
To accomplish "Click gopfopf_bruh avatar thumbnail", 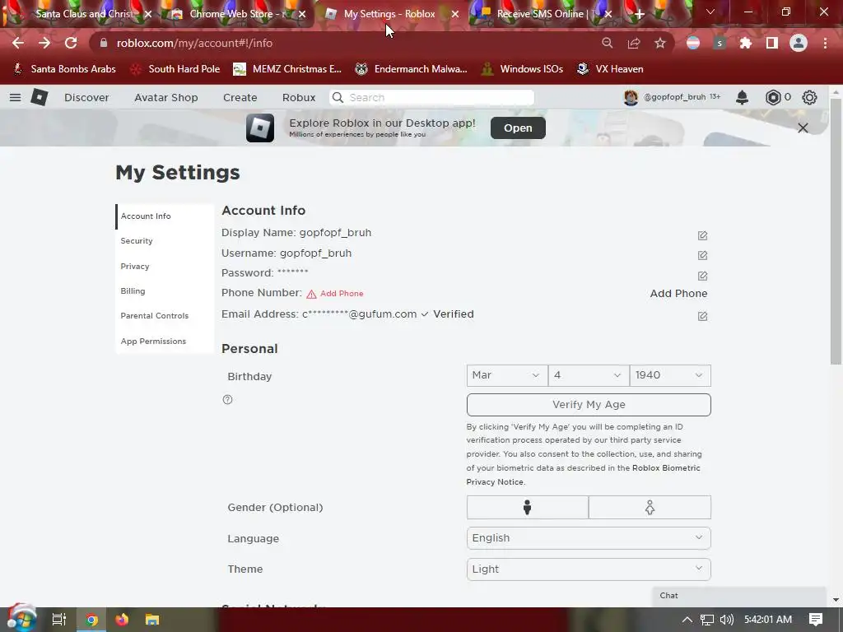I will [631, 97].
